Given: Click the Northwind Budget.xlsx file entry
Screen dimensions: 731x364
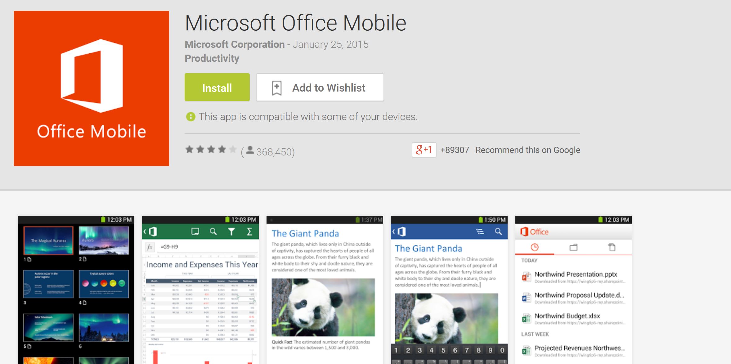Looking at the screenshot, I should 573,319.
